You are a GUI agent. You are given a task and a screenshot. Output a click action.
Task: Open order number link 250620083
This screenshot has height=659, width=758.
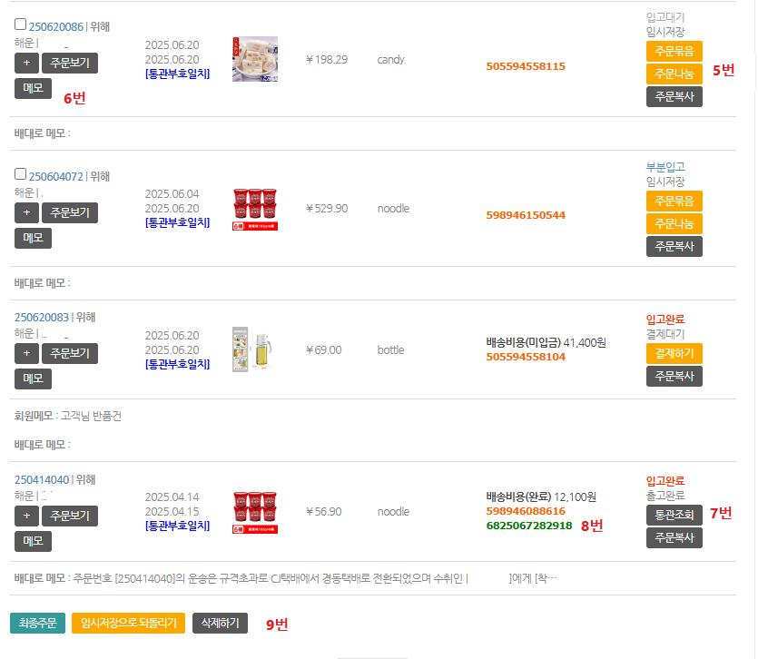(x=42, y=318)
